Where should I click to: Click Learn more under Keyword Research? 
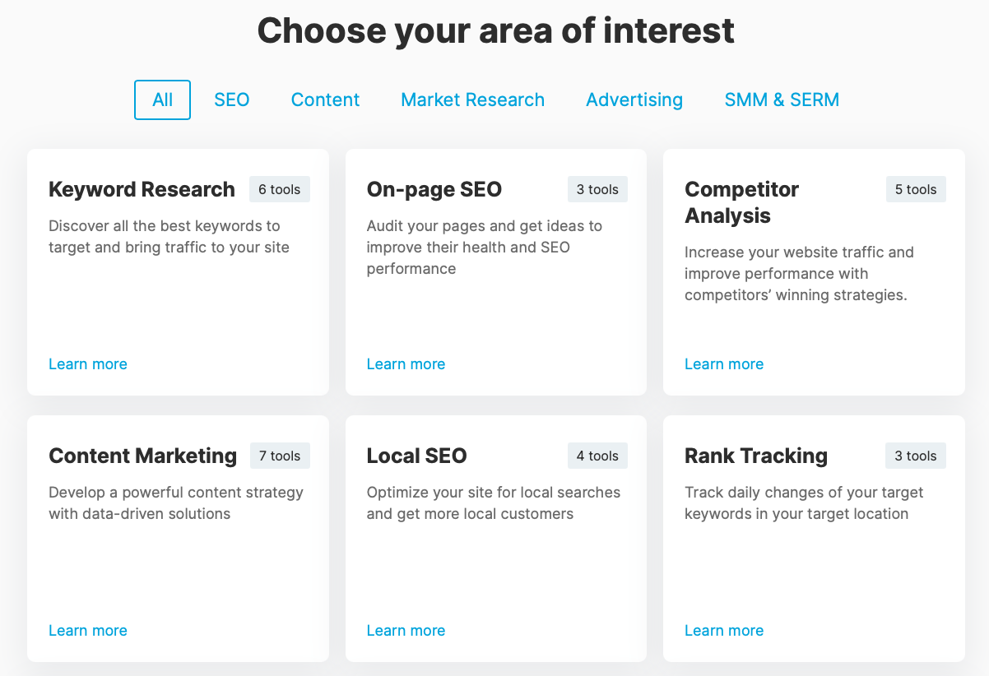(x=88, y=364)
